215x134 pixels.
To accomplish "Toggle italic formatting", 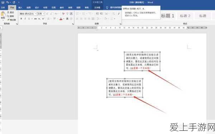I will (x=25, y=19).
